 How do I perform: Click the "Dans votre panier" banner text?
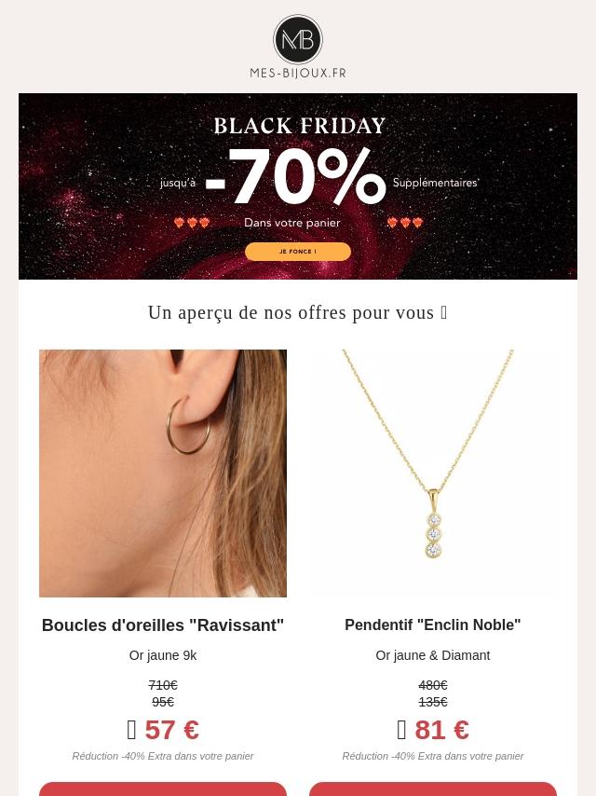click(x=292, y=223)
